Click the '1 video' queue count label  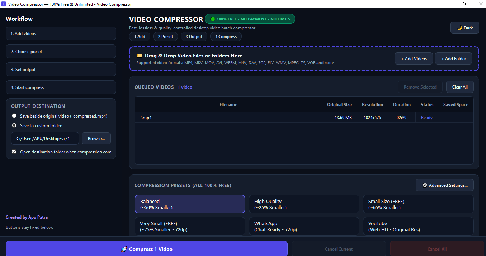point(185,87)
